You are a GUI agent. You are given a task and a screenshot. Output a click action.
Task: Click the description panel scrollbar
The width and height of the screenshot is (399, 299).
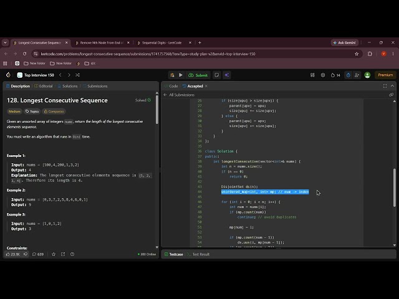point(156,110)
